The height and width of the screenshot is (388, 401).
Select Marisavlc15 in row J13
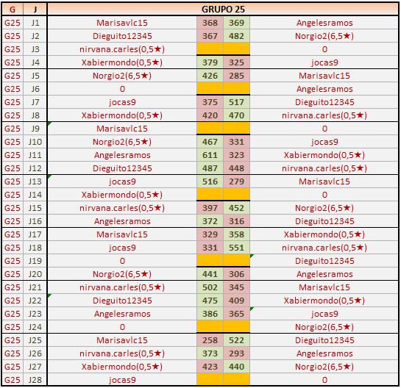tap(324, 182)
